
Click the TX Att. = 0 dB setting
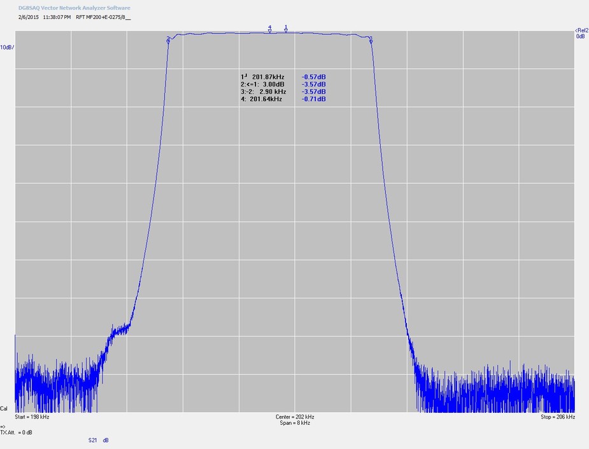(17, 432)
